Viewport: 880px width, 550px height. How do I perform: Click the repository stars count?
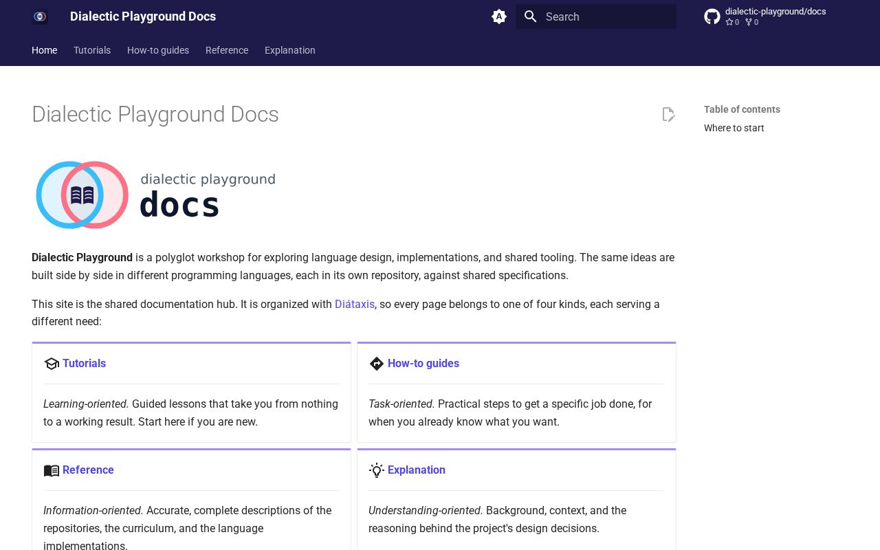pyautogui.click(x=733, y=22)
